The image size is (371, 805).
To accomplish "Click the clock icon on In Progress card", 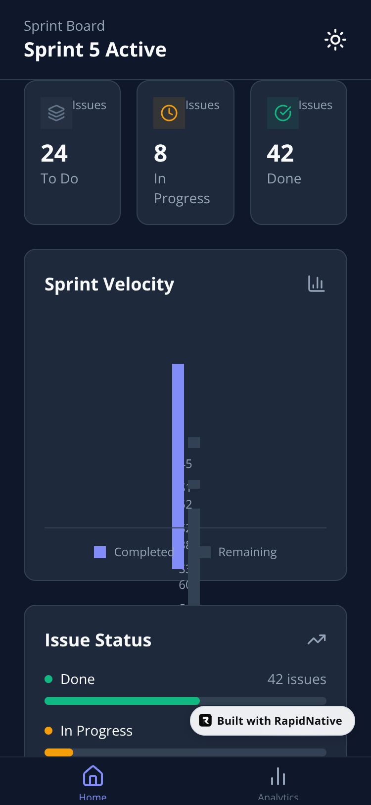I will click(169, 113).
